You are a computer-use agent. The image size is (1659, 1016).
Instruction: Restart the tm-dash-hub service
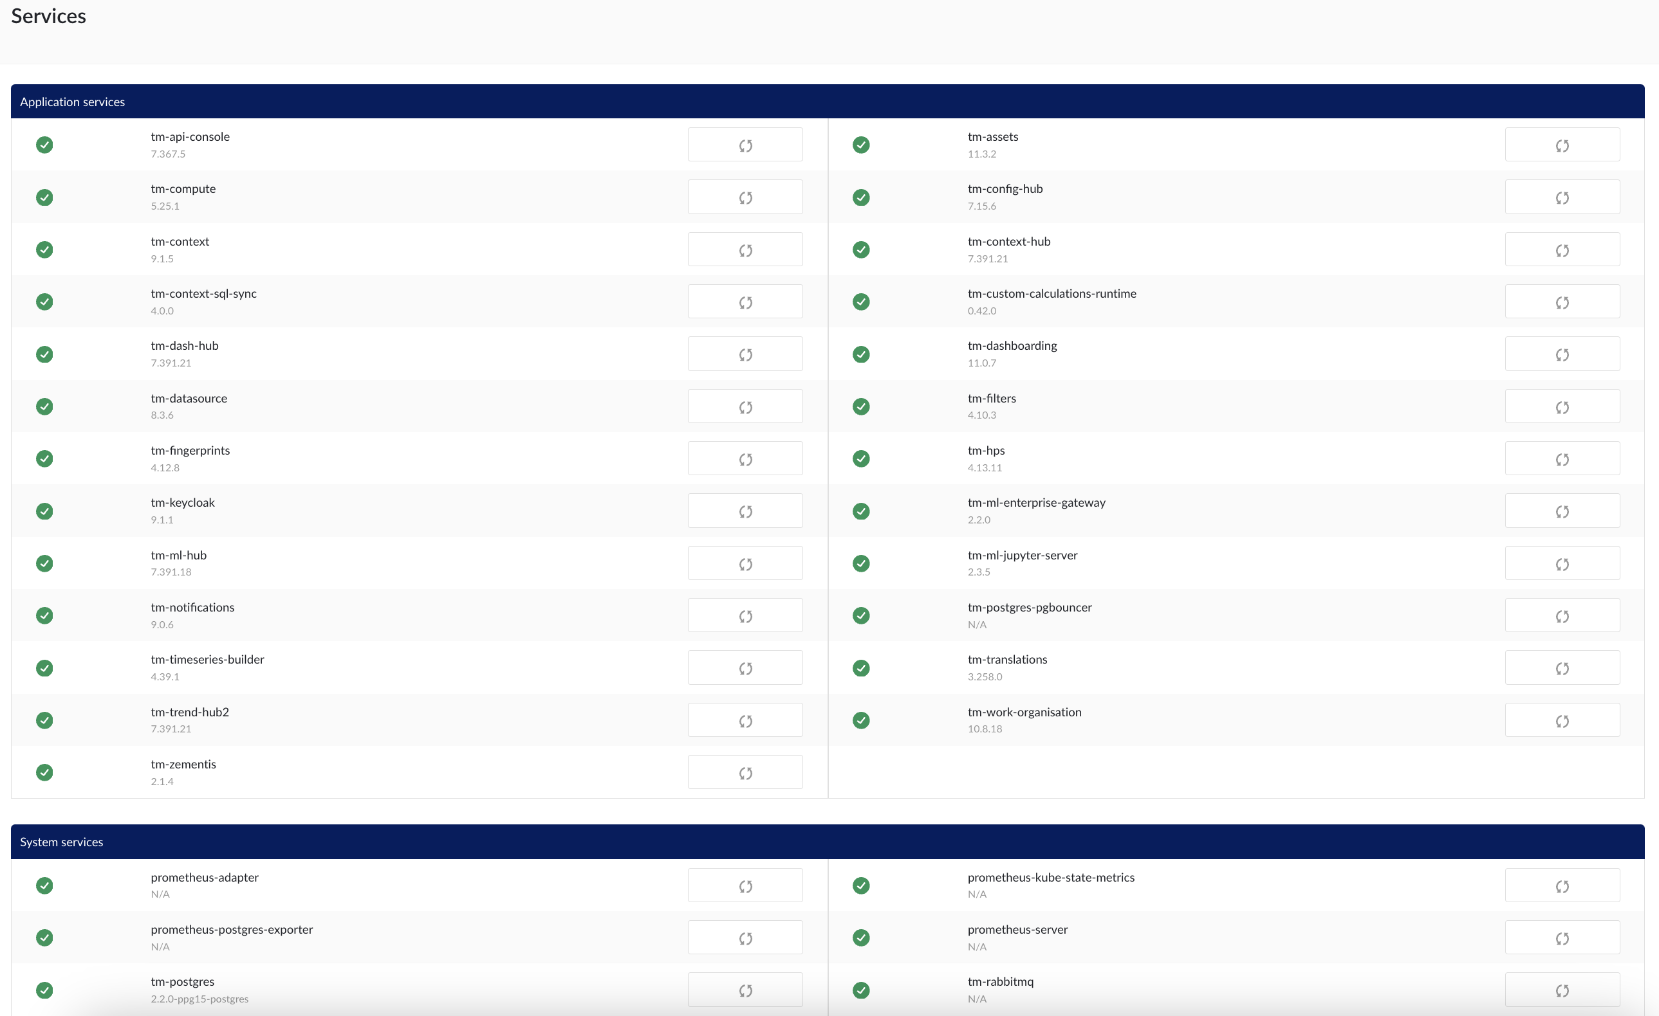pos(745,354)
